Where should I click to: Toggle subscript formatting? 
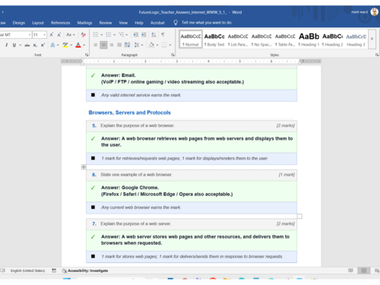click(35, 45)
